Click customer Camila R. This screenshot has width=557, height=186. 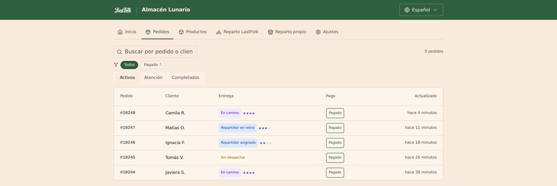175,113
